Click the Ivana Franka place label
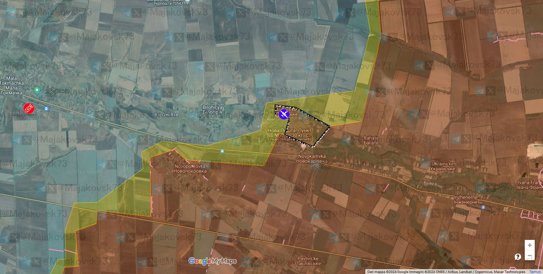 pos(530,185)
